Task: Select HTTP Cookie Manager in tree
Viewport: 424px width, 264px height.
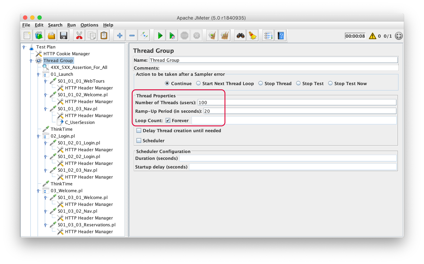Action: click(67, 54)
